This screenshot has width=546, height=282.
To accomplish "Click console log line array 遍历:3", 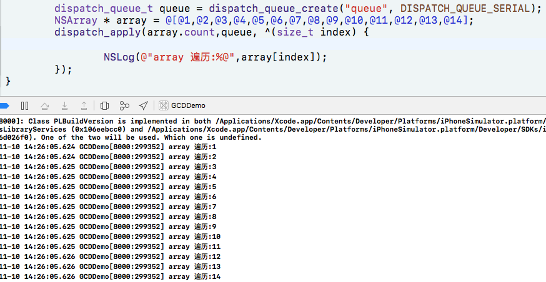I will coord(108,167).
